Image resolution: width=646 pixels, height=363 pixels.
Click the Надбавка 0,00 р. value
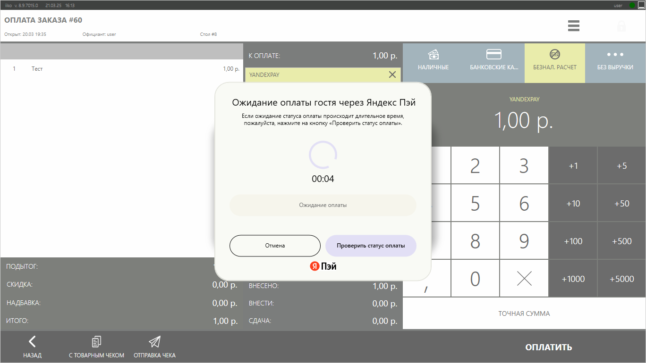tap(225, 303)
